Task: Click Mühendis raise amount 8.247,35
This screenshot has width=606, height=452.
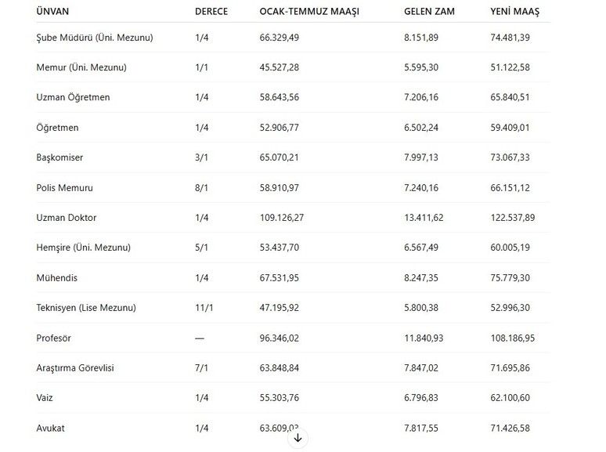Action: click(x=421, y=277)
